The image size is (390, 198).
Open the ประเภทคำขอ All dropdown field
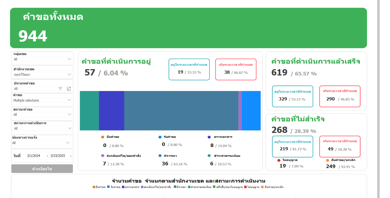pos(35,89)
